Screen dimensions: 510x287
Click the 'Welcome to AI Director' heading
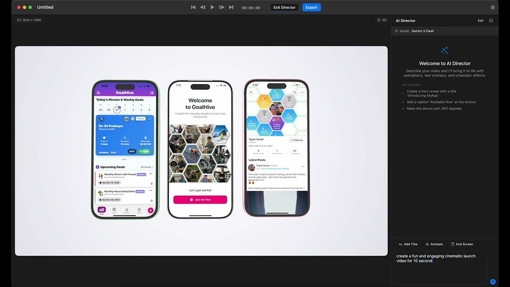click(445, 63)
